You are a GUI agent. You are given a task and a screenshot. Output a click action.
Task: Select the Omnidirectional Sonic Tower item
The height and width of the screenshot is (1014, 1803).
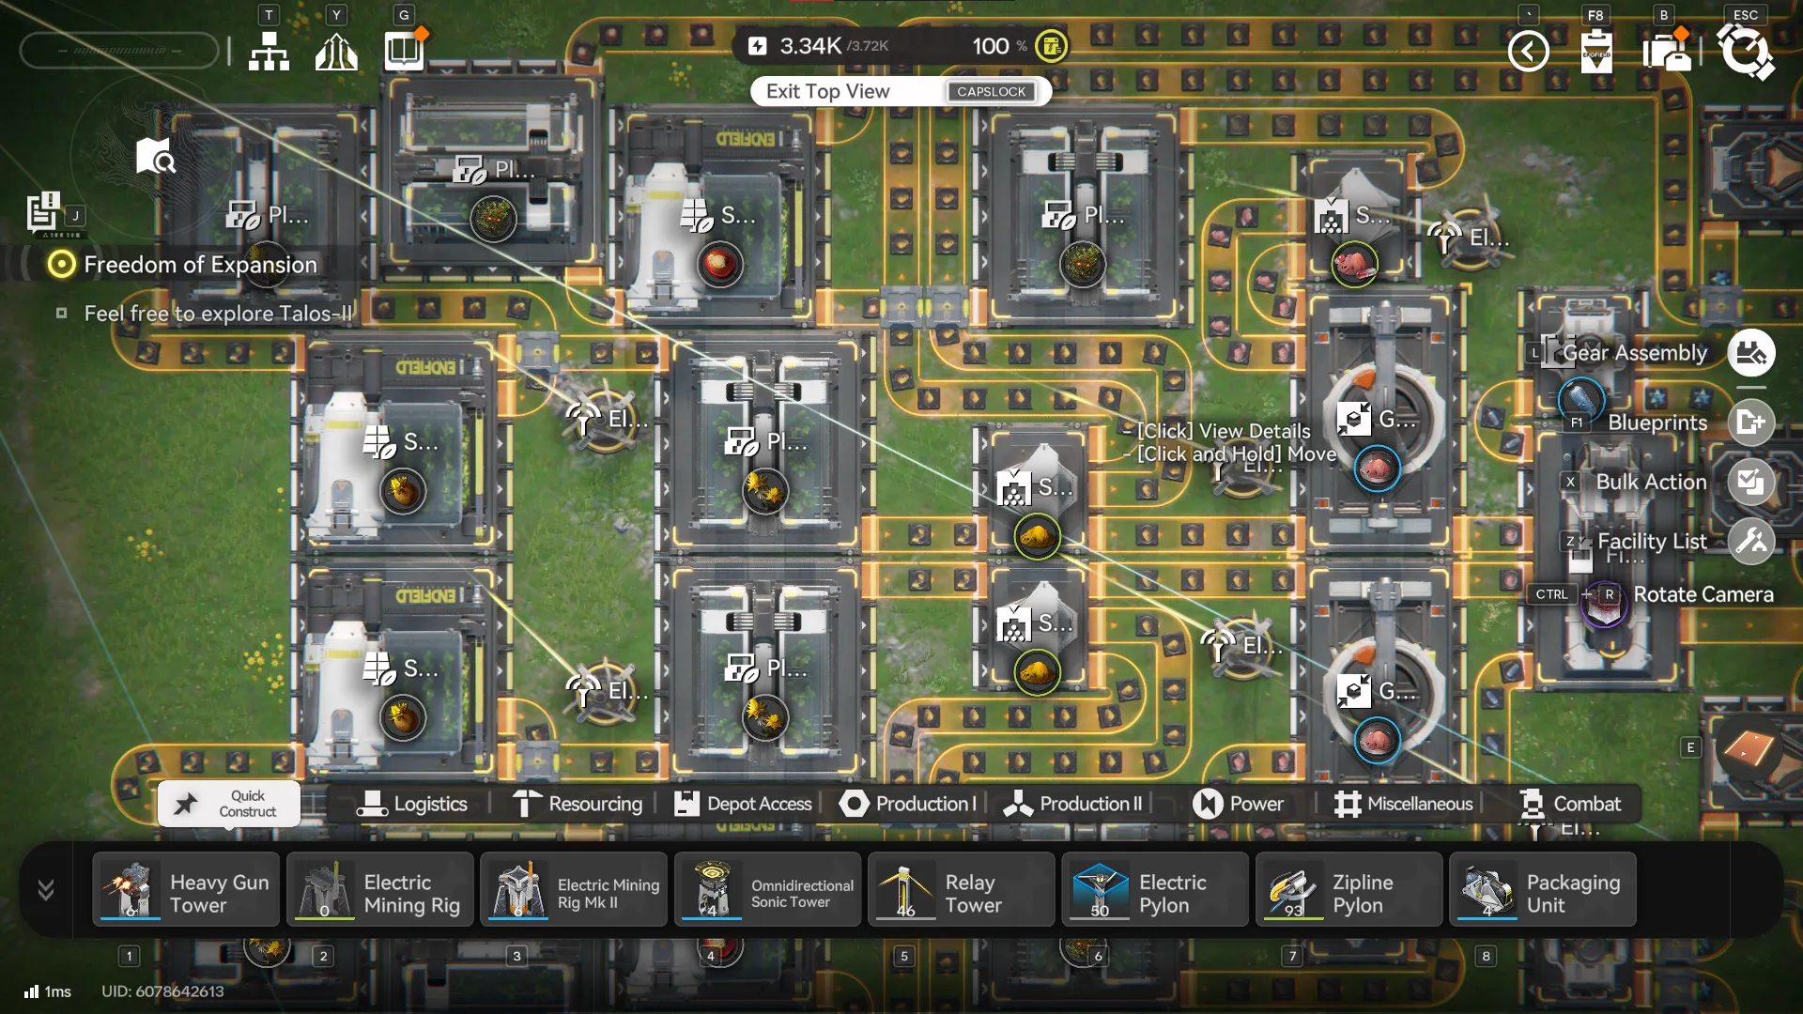[x=768, y=890]
